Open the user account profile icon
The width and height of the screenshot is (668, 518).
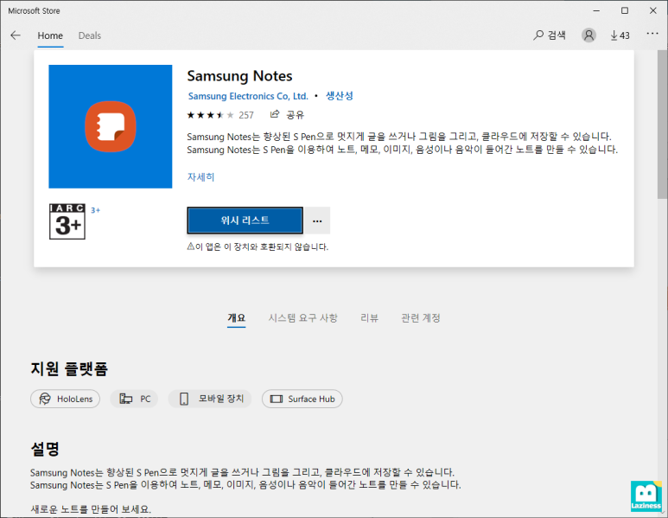[588, 35]
